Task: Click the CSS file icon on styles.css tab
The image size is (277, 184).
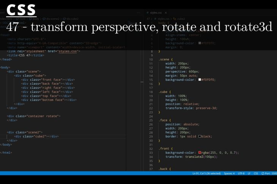Action: point(148,13)
